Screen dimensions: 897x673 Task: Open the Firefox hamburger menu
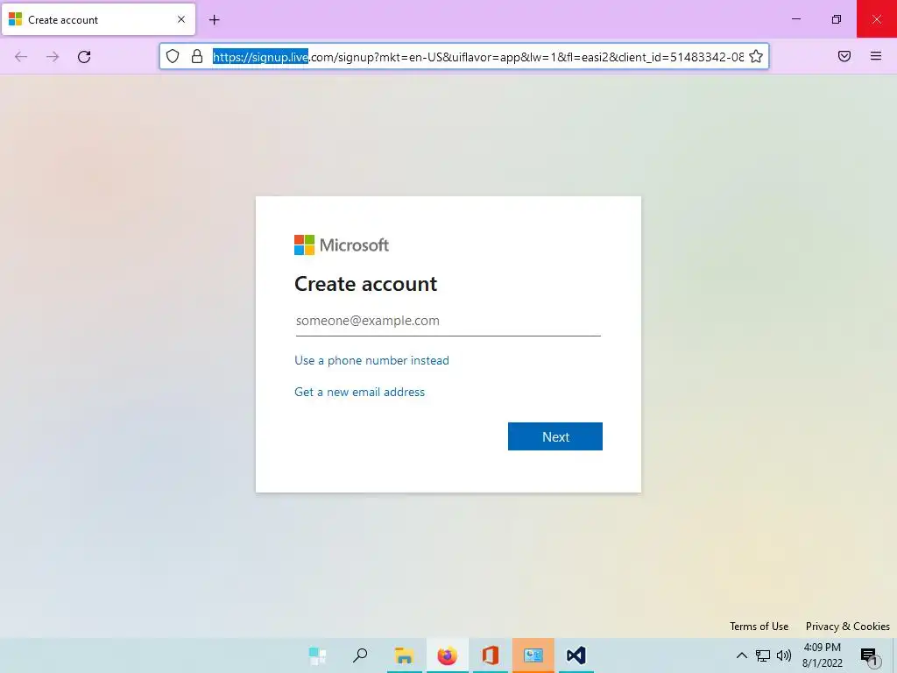876,56
